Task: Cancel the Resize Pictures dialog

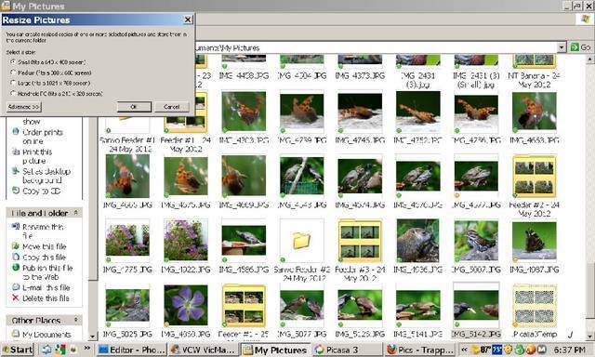Action: [x=172, y=107]
